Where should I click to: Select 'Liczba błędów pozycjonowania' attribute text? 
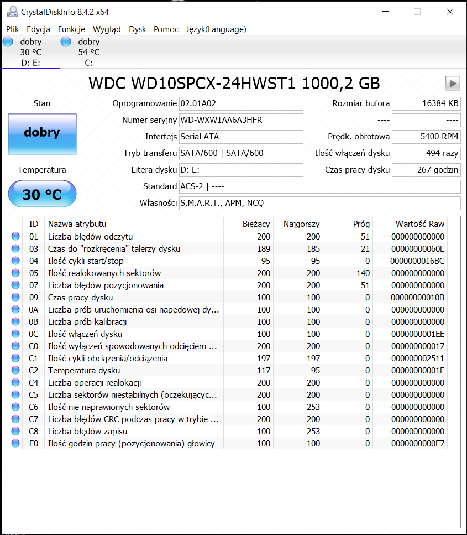coord(106,285)
